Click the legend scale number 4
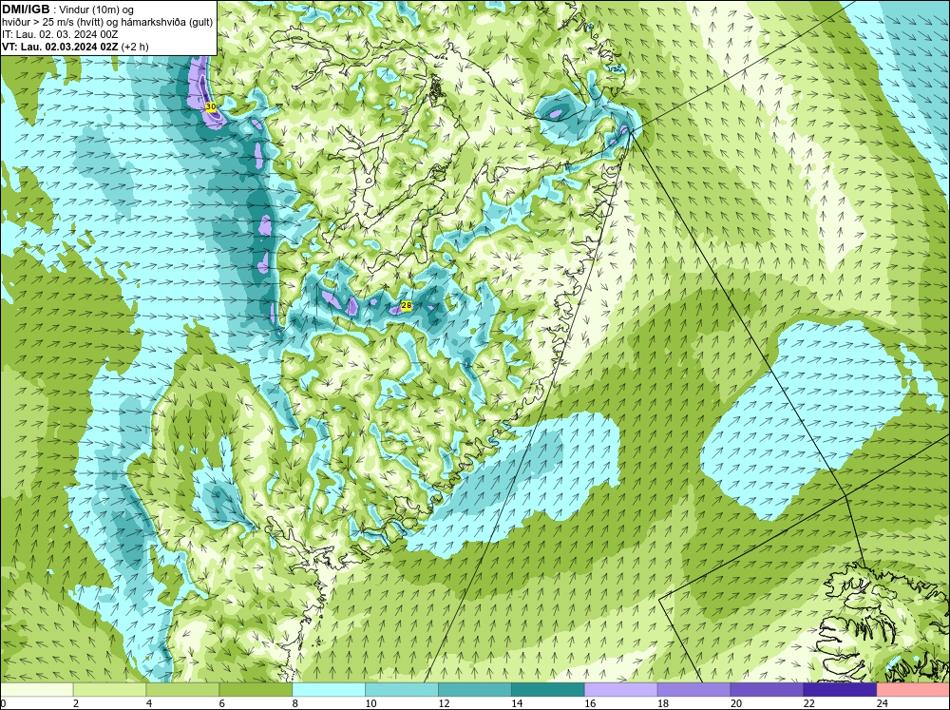This screenshot has width=950, height=710. 149,703
